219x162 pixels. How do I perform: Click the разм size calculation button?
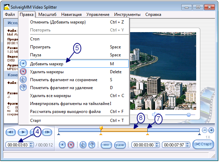click(x=120, y=145)
